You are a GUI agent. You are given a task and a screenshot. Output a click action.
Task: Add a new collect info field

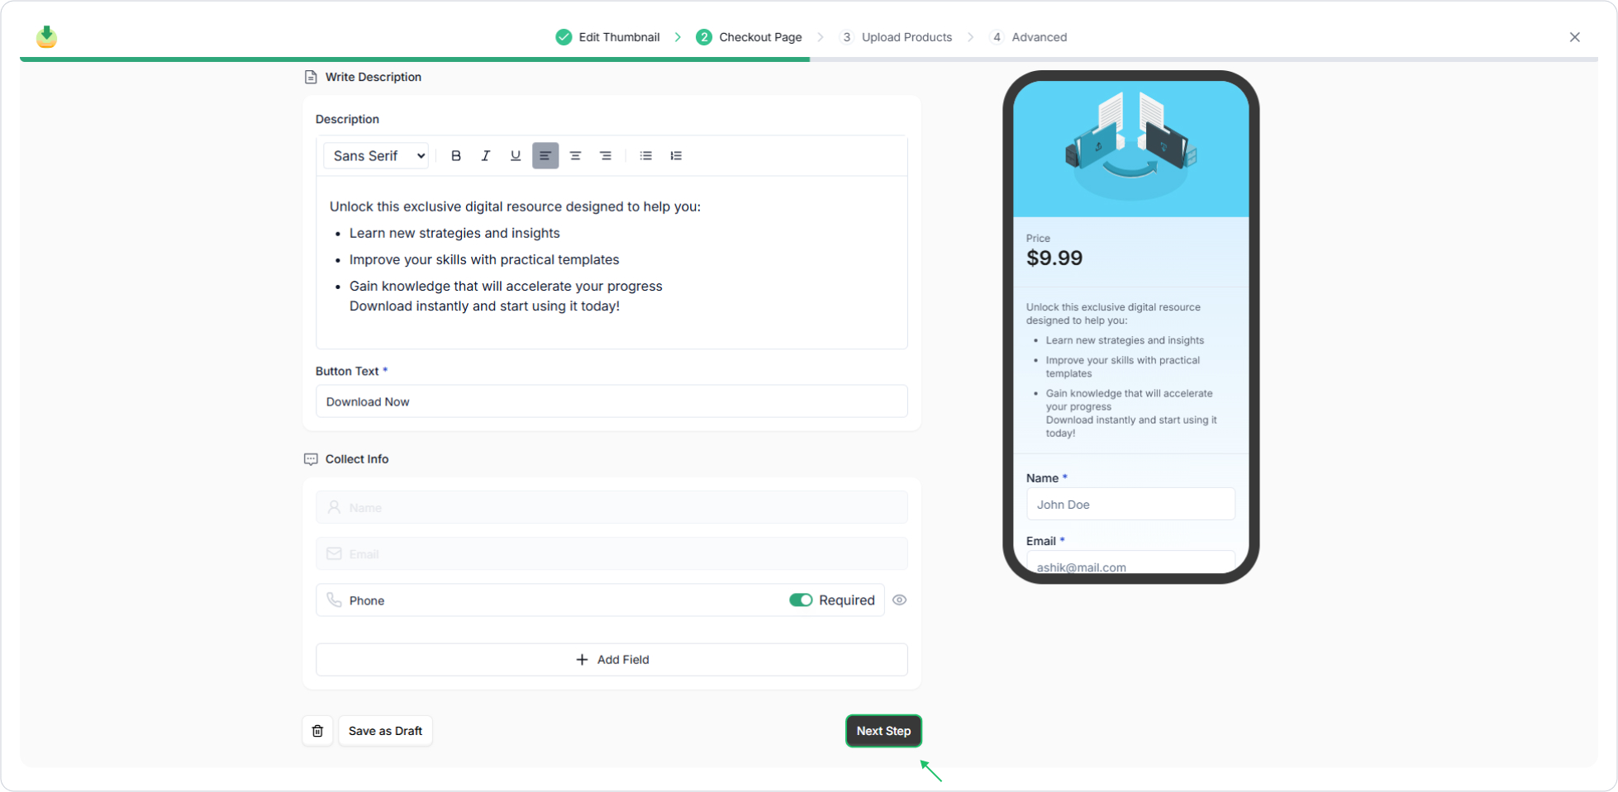tap(612, 660)
